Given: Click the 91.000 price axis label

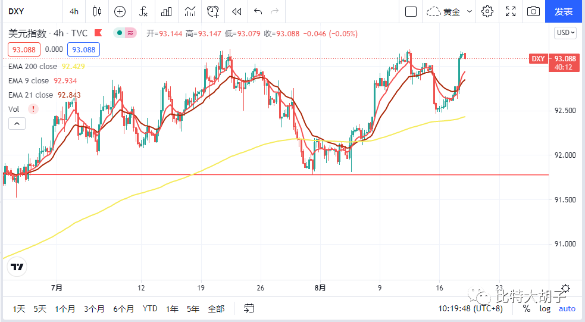Looking at the screenshot, I should (x=565, y=244).
